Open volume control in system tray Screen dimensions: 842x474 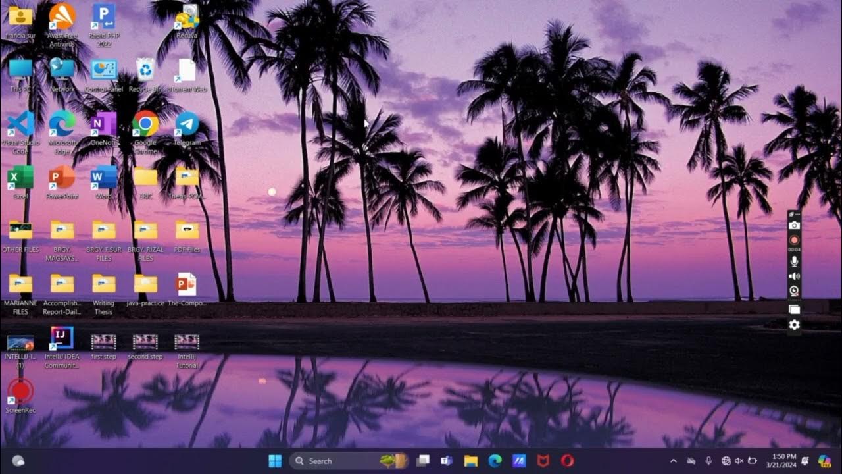coord(739,461)
